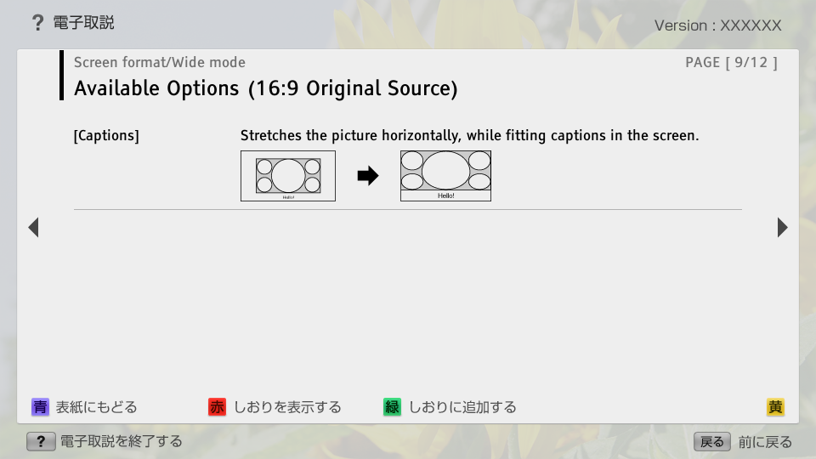Click 電子取説を終了する to exit the manual
The width and height of the screenshot is (816, 459).
point(121,441)
